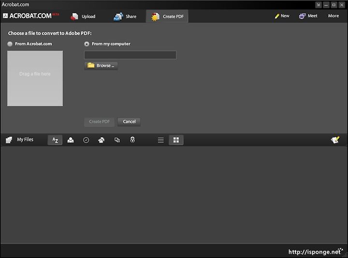Viewport: 348px width, 258px height.
Task: Open the More menu
Action: coord(333,16)
